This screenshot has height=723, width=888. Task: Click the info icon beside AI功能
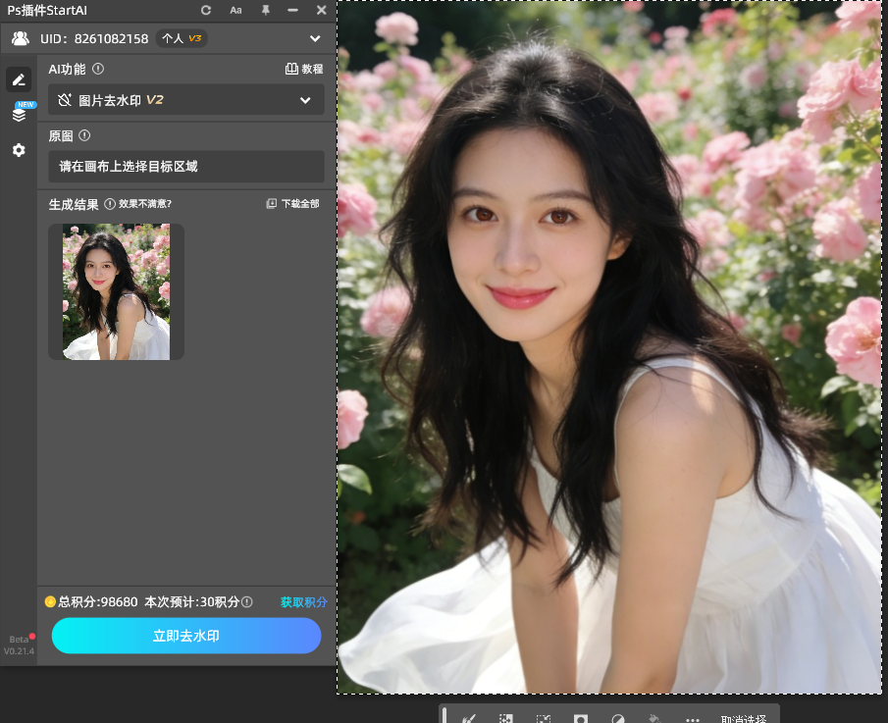tap(98, 70)
